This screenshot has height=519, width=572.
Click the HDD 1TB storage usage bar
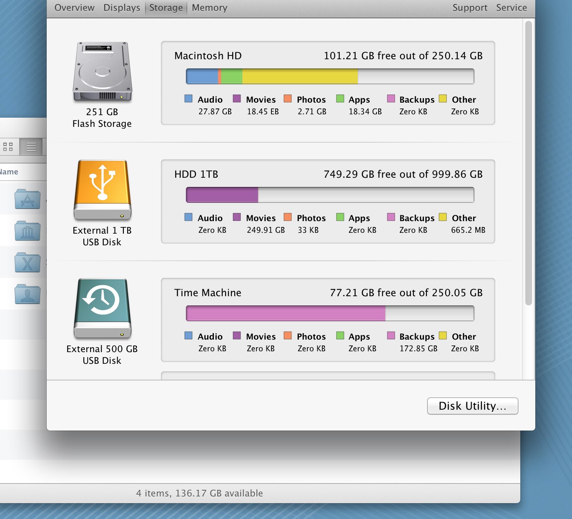(x=330, y=195)
